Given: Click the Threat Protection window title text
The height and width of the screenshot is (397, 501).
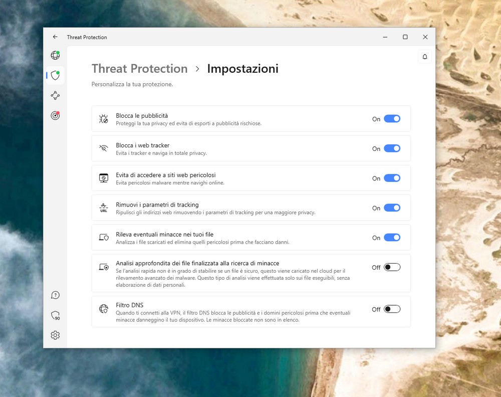Looking at the screenshot, I should coord(87,38).
